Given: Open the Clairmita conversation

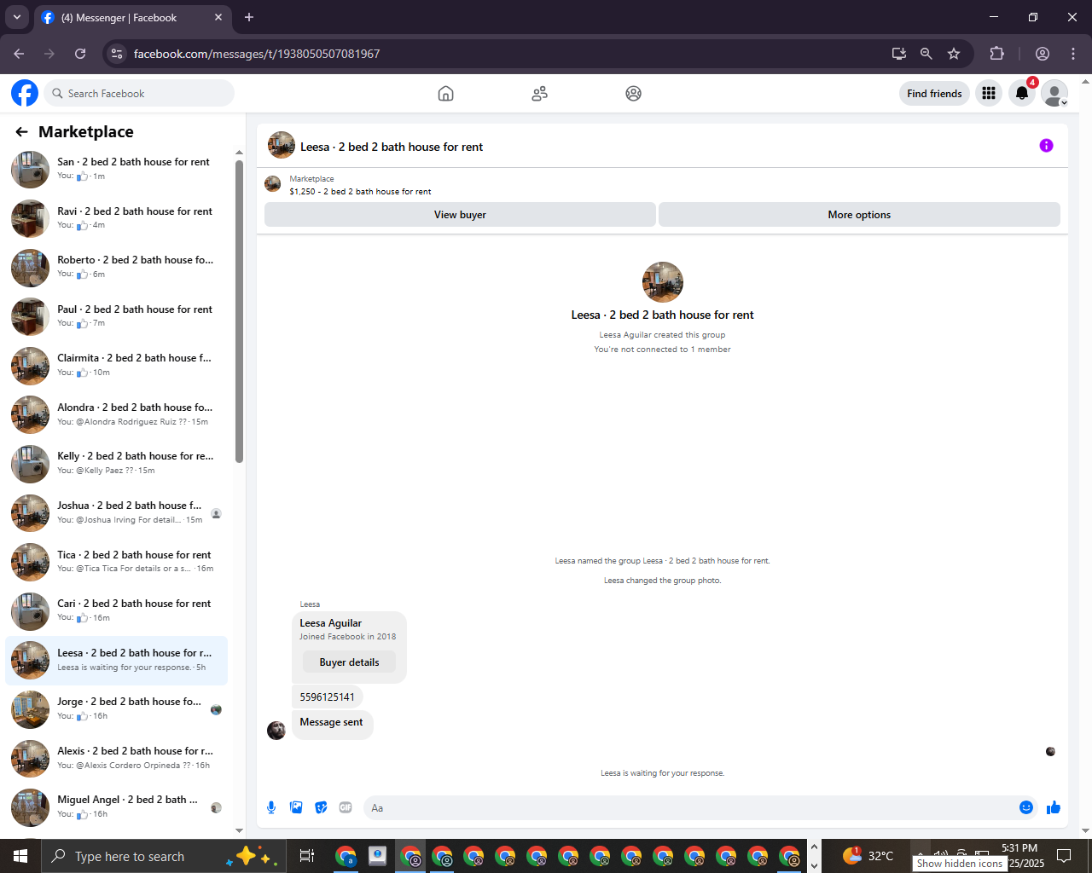Looking at the screenshot, I should (117, 366).
